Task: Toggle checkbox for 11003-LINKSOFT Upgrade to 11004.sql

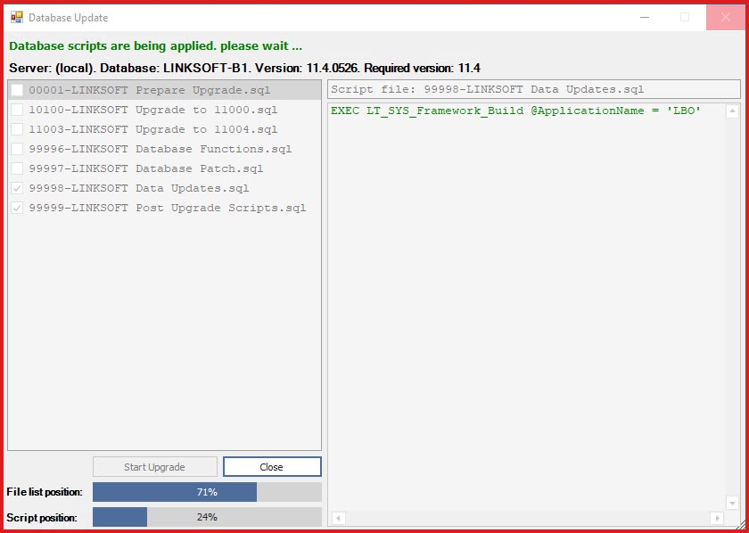Action: (17, 129)
